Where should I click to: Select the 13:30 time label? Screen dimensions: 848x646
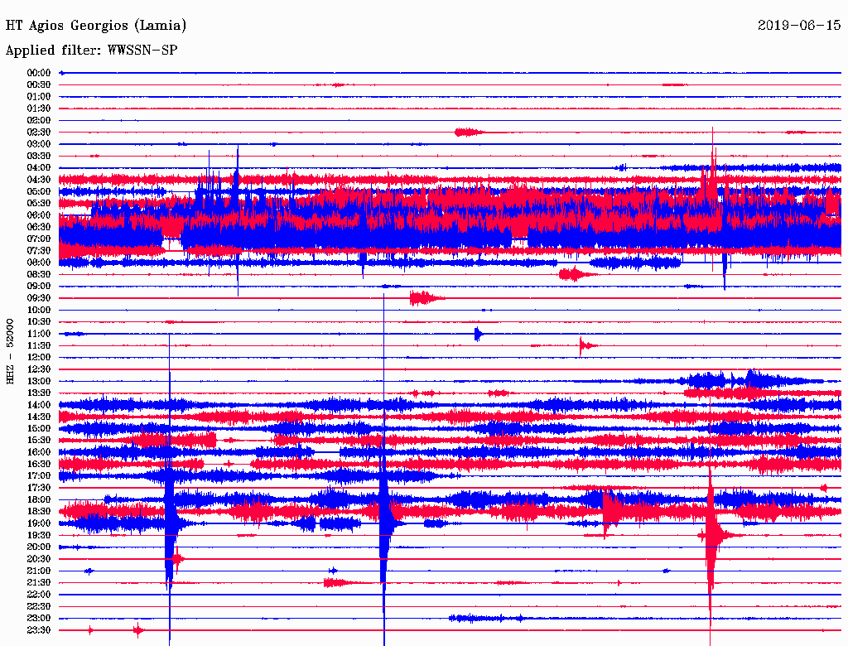[x=39, y=393]
